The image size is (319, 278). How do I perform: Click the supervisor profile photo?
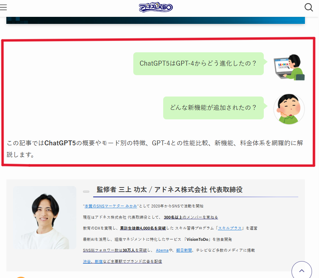[x=45, y=218]
